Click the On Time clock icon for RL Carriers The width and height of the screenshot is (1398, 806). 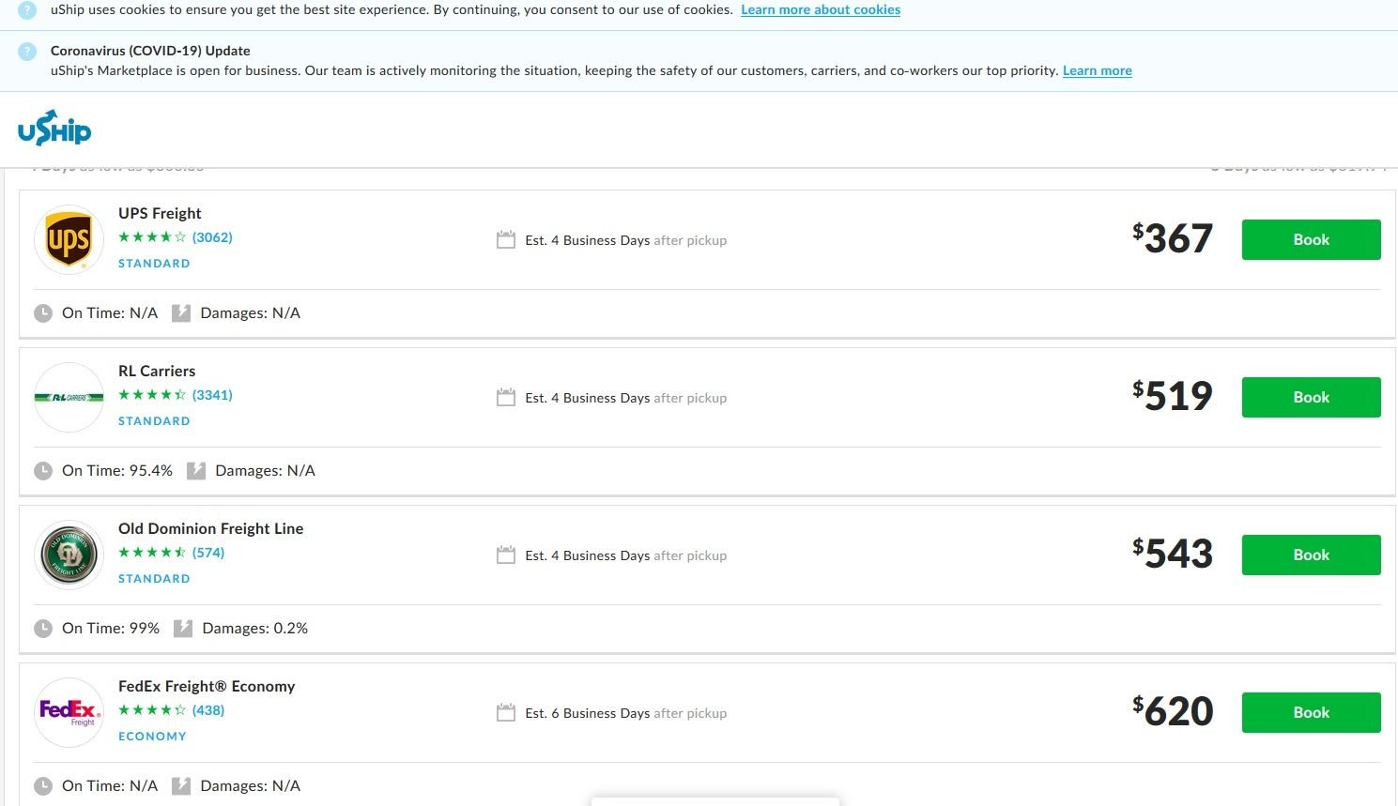(x=43, y=471)
